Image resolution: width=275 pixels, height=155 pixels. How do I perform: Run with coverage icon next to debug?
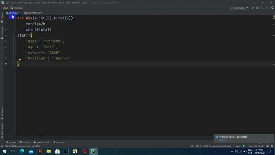(x=262, y=8)
